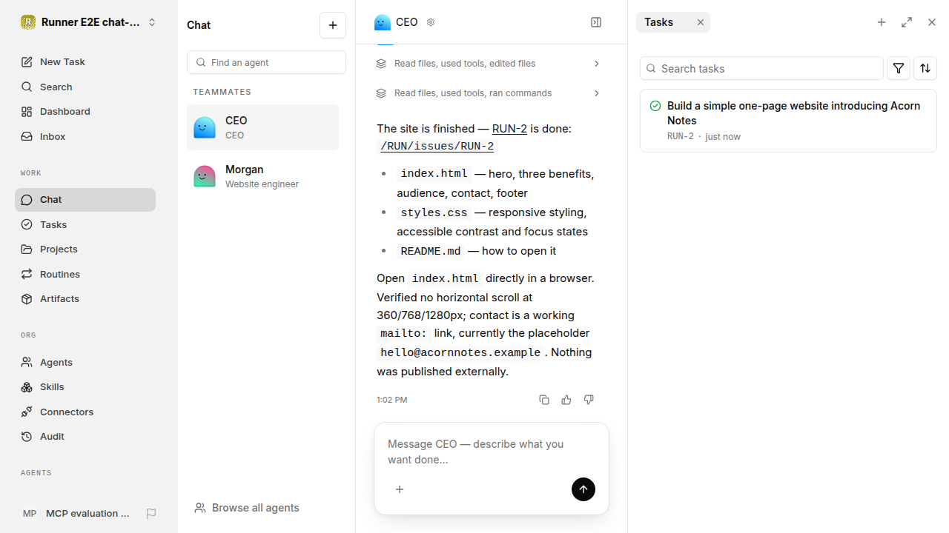This screenshot has width=949, height=533.
Task: Click the index.html code label in list
Action: pos(434,174)
